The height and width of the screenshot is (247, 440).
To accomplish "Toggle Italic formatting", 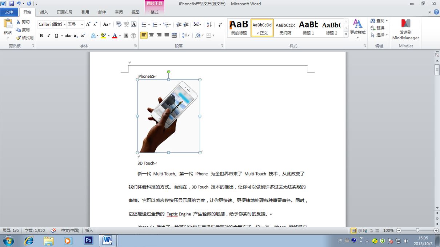I will pos(49,36).
